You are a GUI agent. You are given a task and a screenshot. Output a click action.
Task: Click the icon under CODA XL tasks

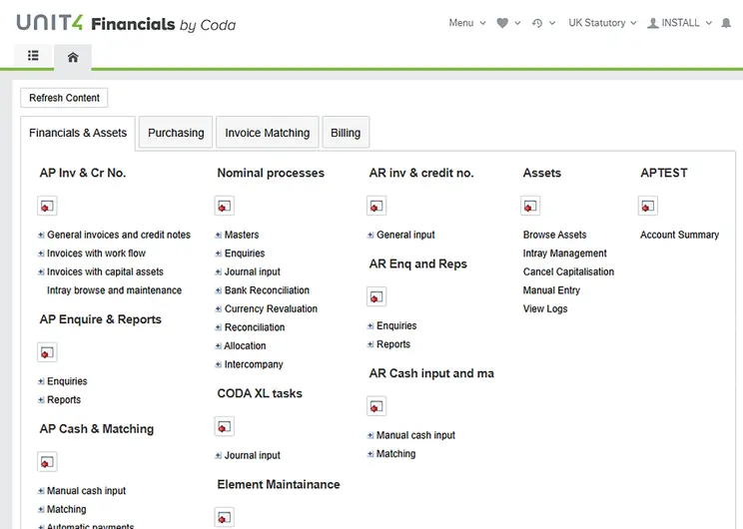tap(224, 427)
